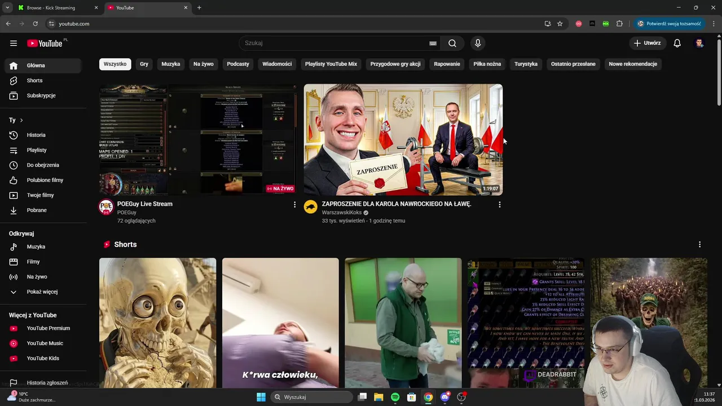
Task: Open a new browser tab
Action: 199,8
